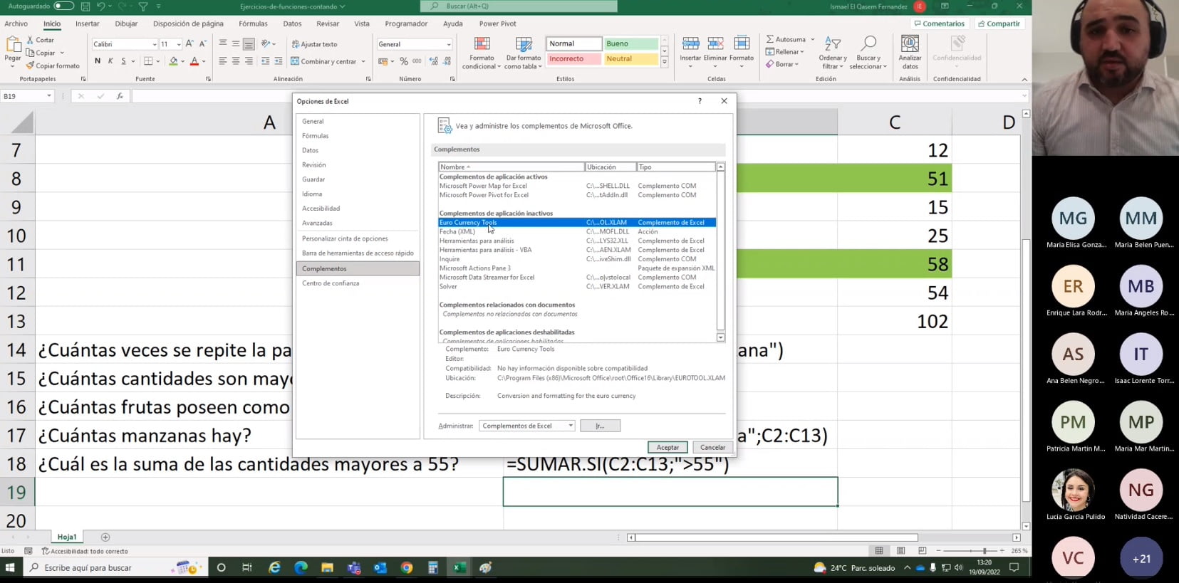Toggle underline formatting (S)
Viewport: 1179px width, 583px height.
point(123,61)
